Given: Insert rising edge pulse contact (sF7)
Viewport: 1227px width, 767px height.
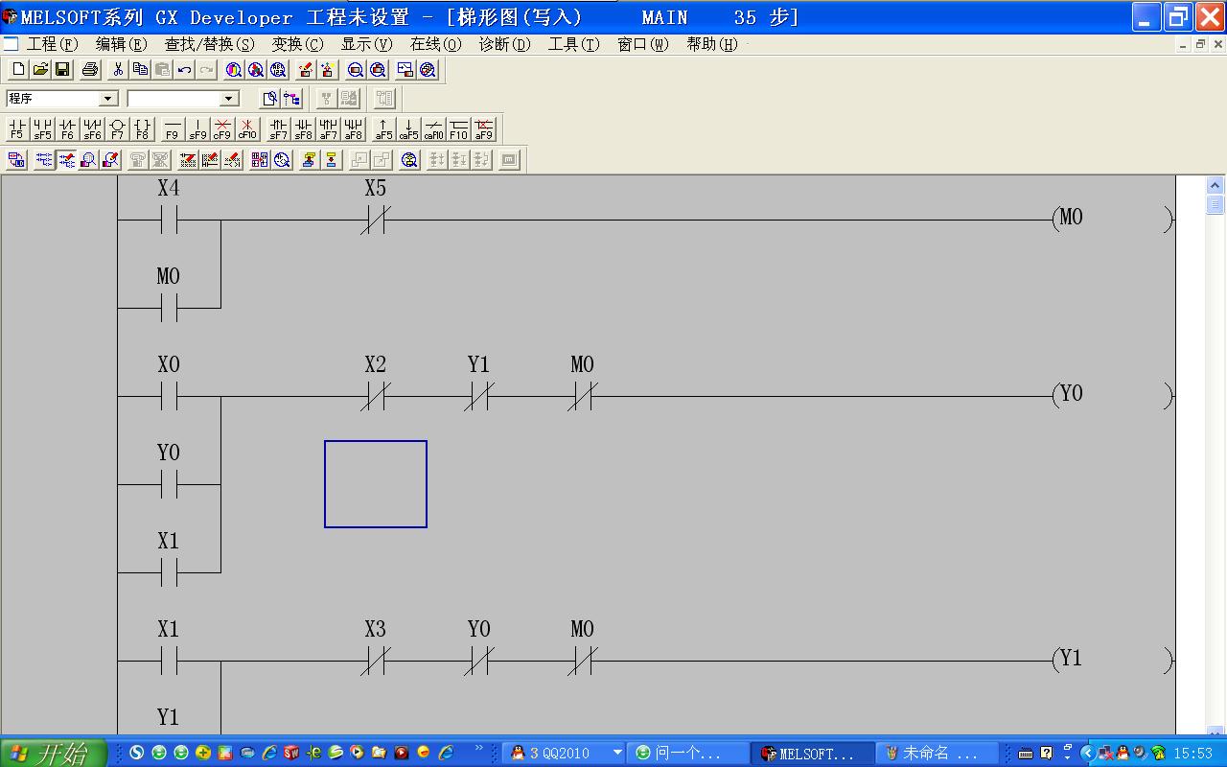Looking at the screenshot, I should (x=278, y=129).
